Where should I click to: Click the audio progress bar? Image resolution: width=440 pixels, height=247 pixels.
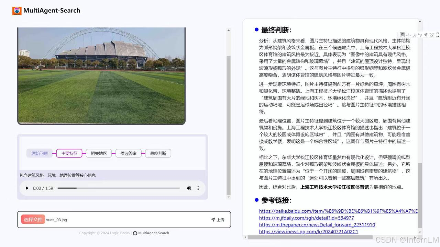(119, 188)
